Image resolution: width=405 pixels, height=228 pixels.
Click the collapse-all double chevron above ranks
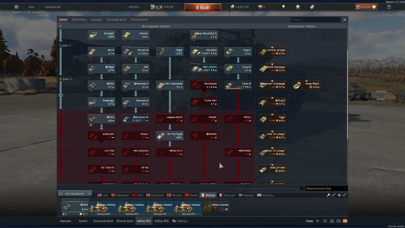point(60,26)
